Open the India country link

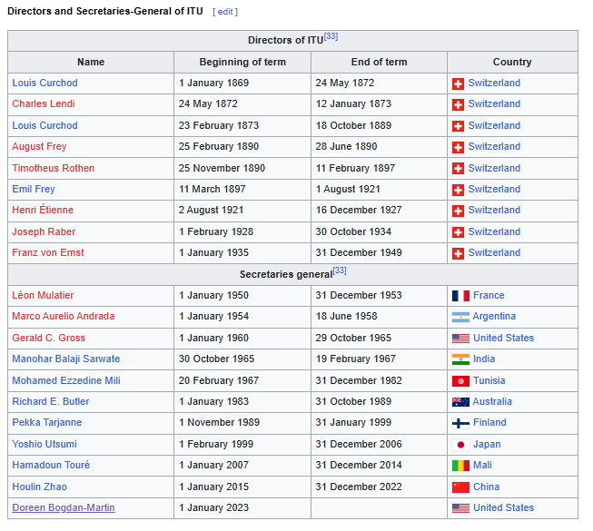484,359
